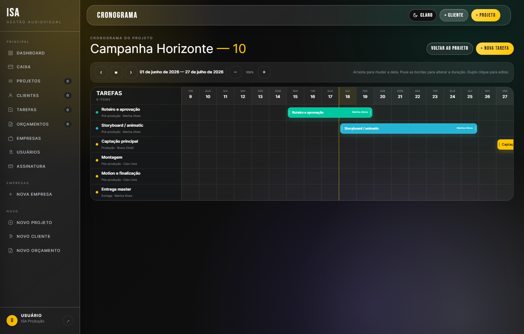Select Storyboard / animatic task row
This screenshot has height=334, width=524.
tap(136, 129)
